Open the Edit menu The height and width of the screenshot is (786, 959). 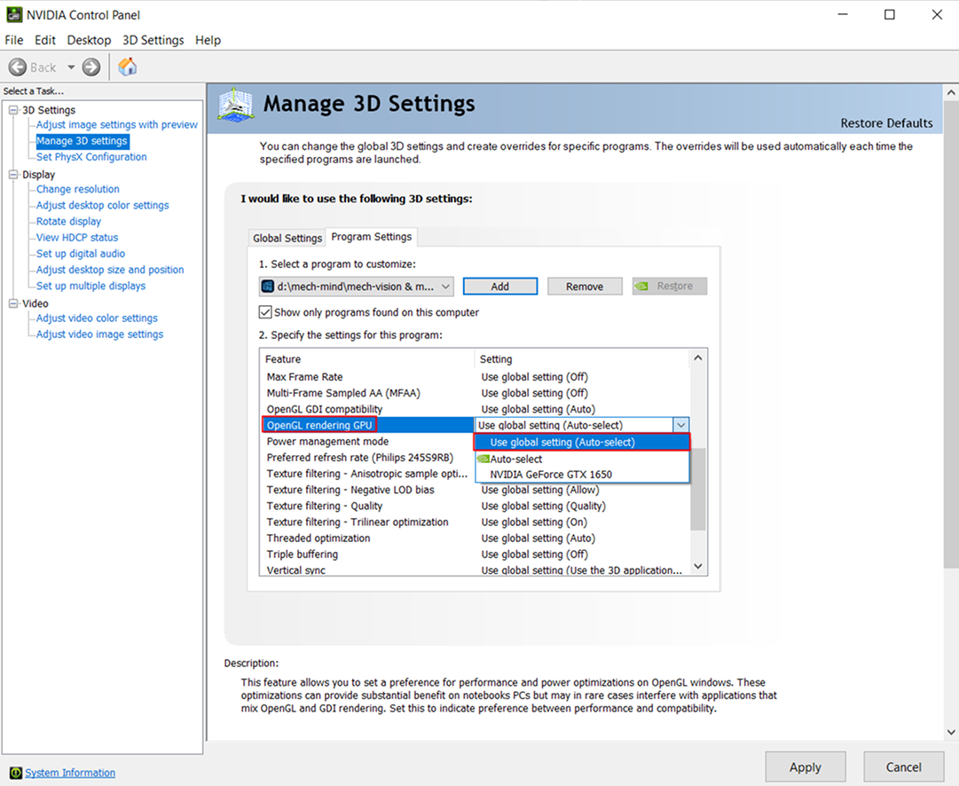pyautogui.click(x=44, y=40)
